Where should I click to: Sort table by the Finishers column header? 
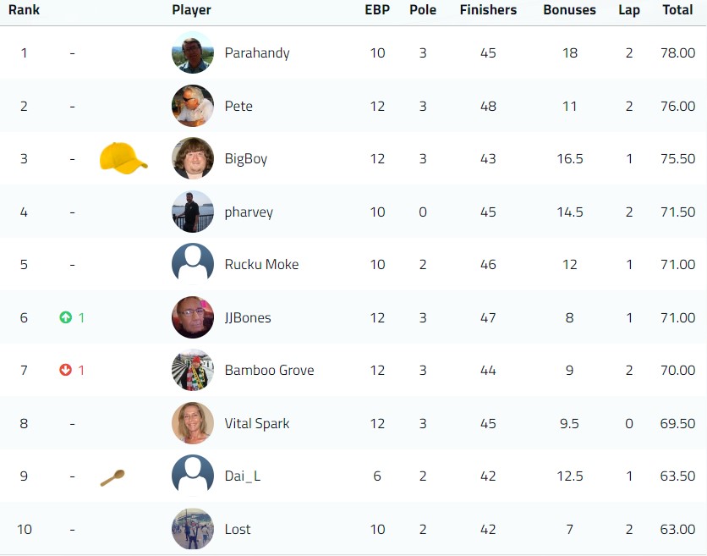pyautogui.click(x=488, y=10)
